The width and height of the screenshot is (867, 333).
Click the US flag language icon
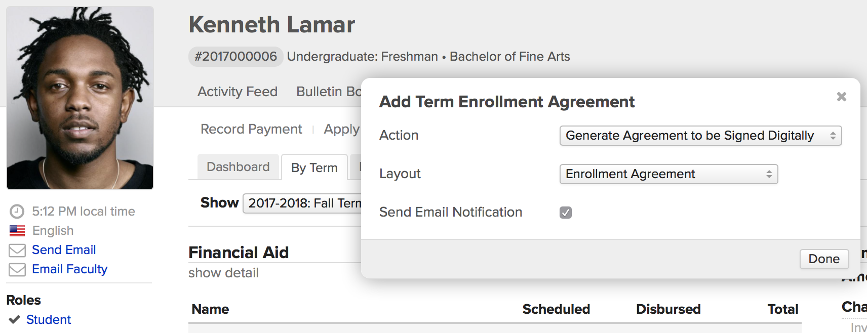click(17, 231)
